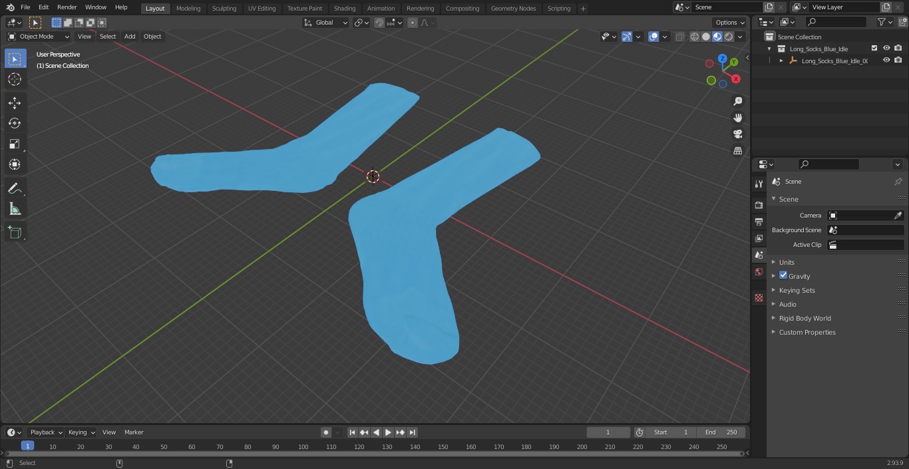Image resolution: width=909 pixels, height=469 pixels.
Task: Hide Long_Socks_Blue_Idle collection in viewport
Action: 886,49
